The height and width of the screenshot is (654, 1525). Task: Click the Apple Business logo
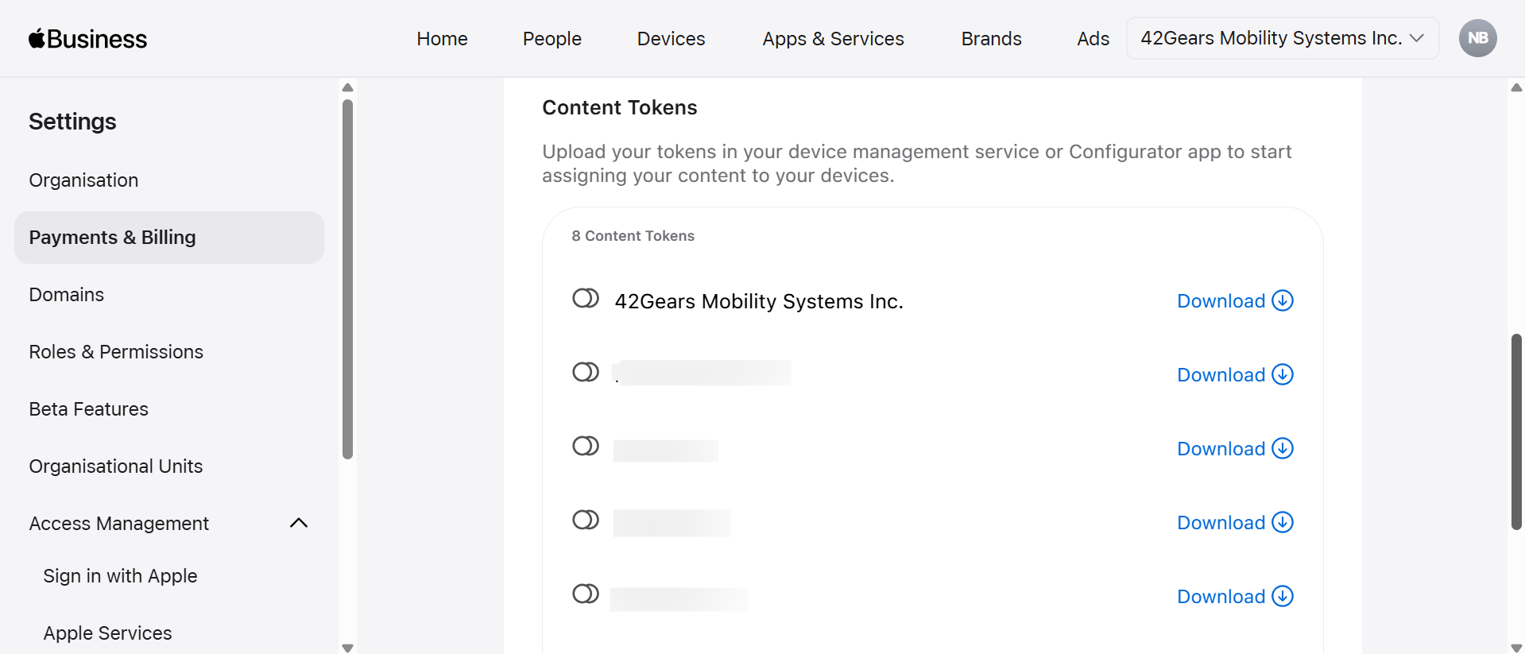87,39
